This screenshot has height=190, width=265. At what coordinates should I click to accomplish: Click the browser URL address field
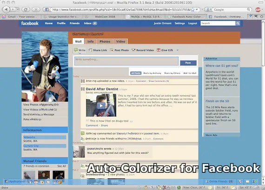pyautogui.click(x=121, y=10)
